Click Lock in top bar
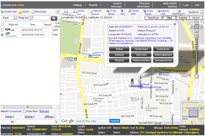 tap(186, 5)
